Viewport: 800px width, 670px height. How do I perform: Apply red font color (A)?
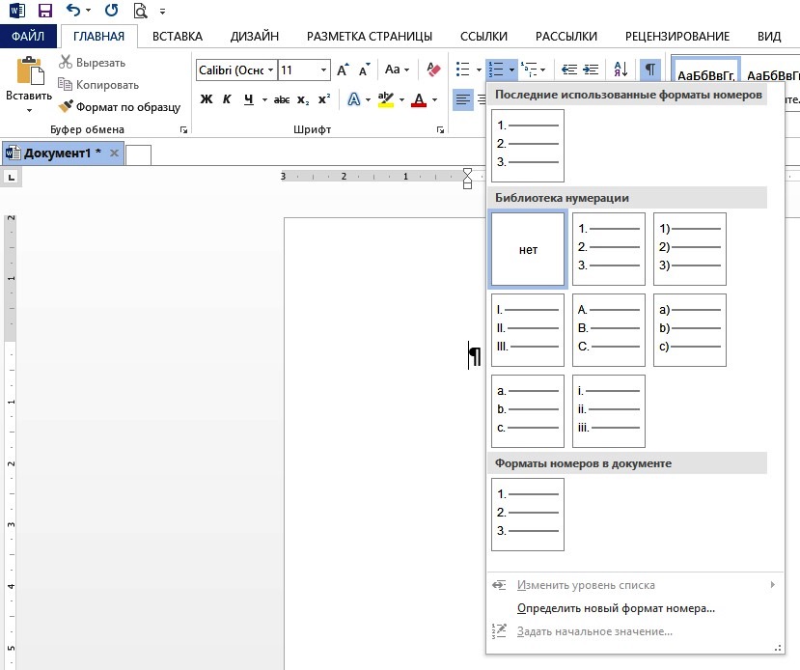click(x=419, y=99)
